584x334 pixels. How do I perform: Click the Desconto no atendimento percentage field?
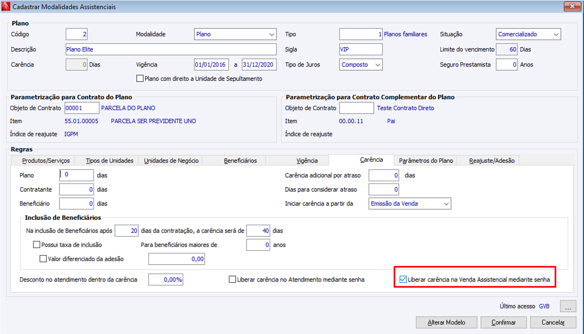pos(166,280)
